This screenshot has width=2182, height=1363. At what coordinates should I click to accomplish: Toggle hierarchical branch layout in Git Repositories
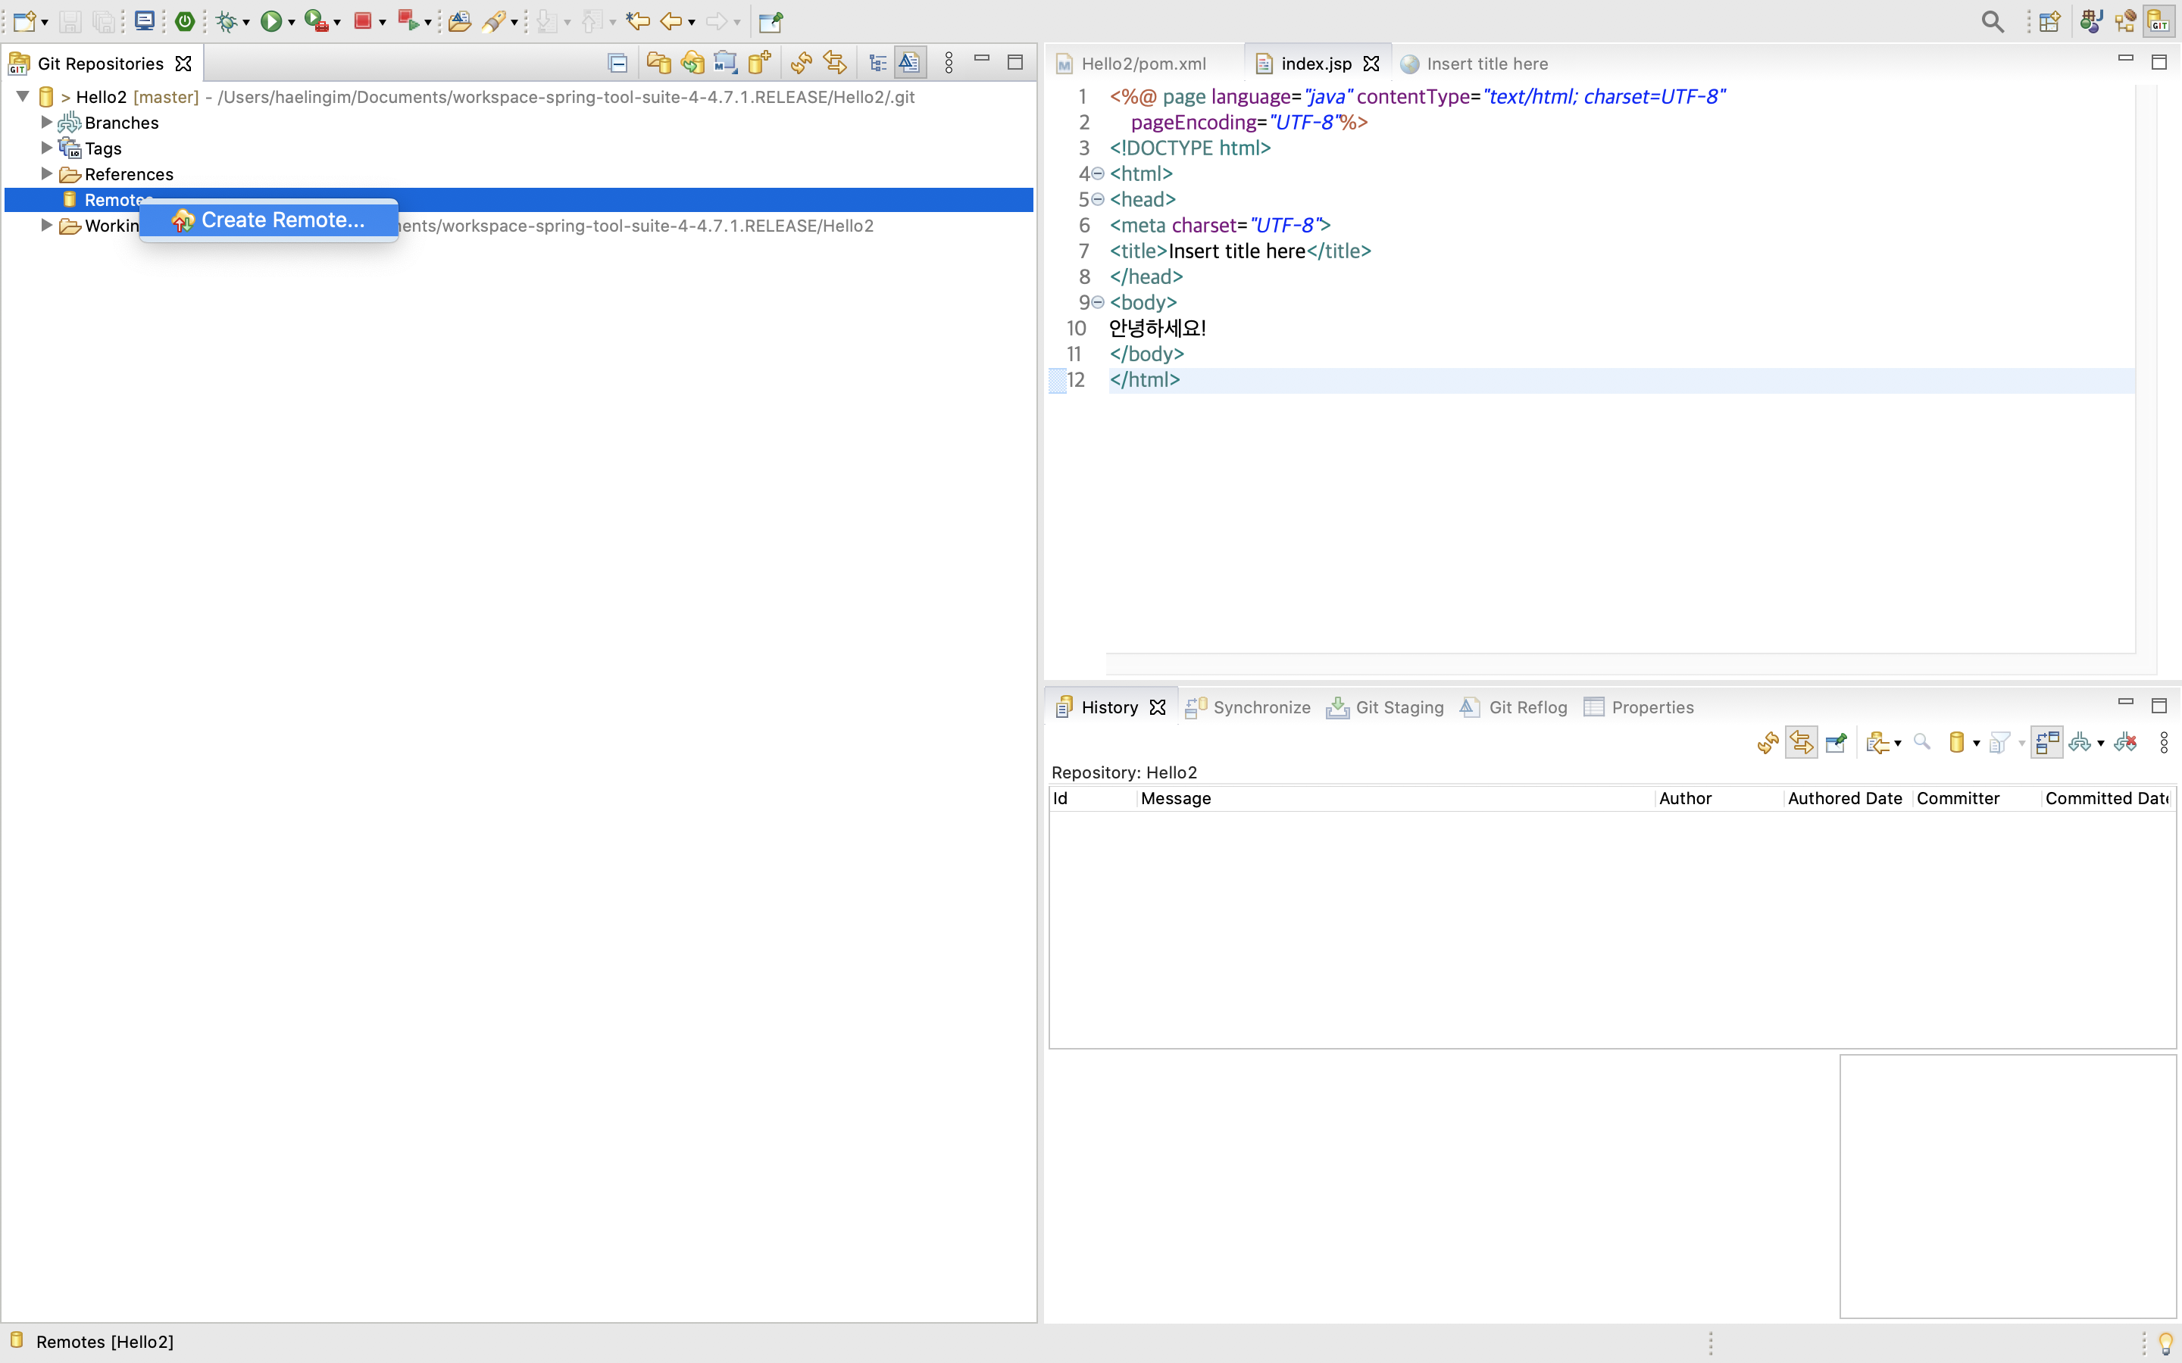click(877, 62)
